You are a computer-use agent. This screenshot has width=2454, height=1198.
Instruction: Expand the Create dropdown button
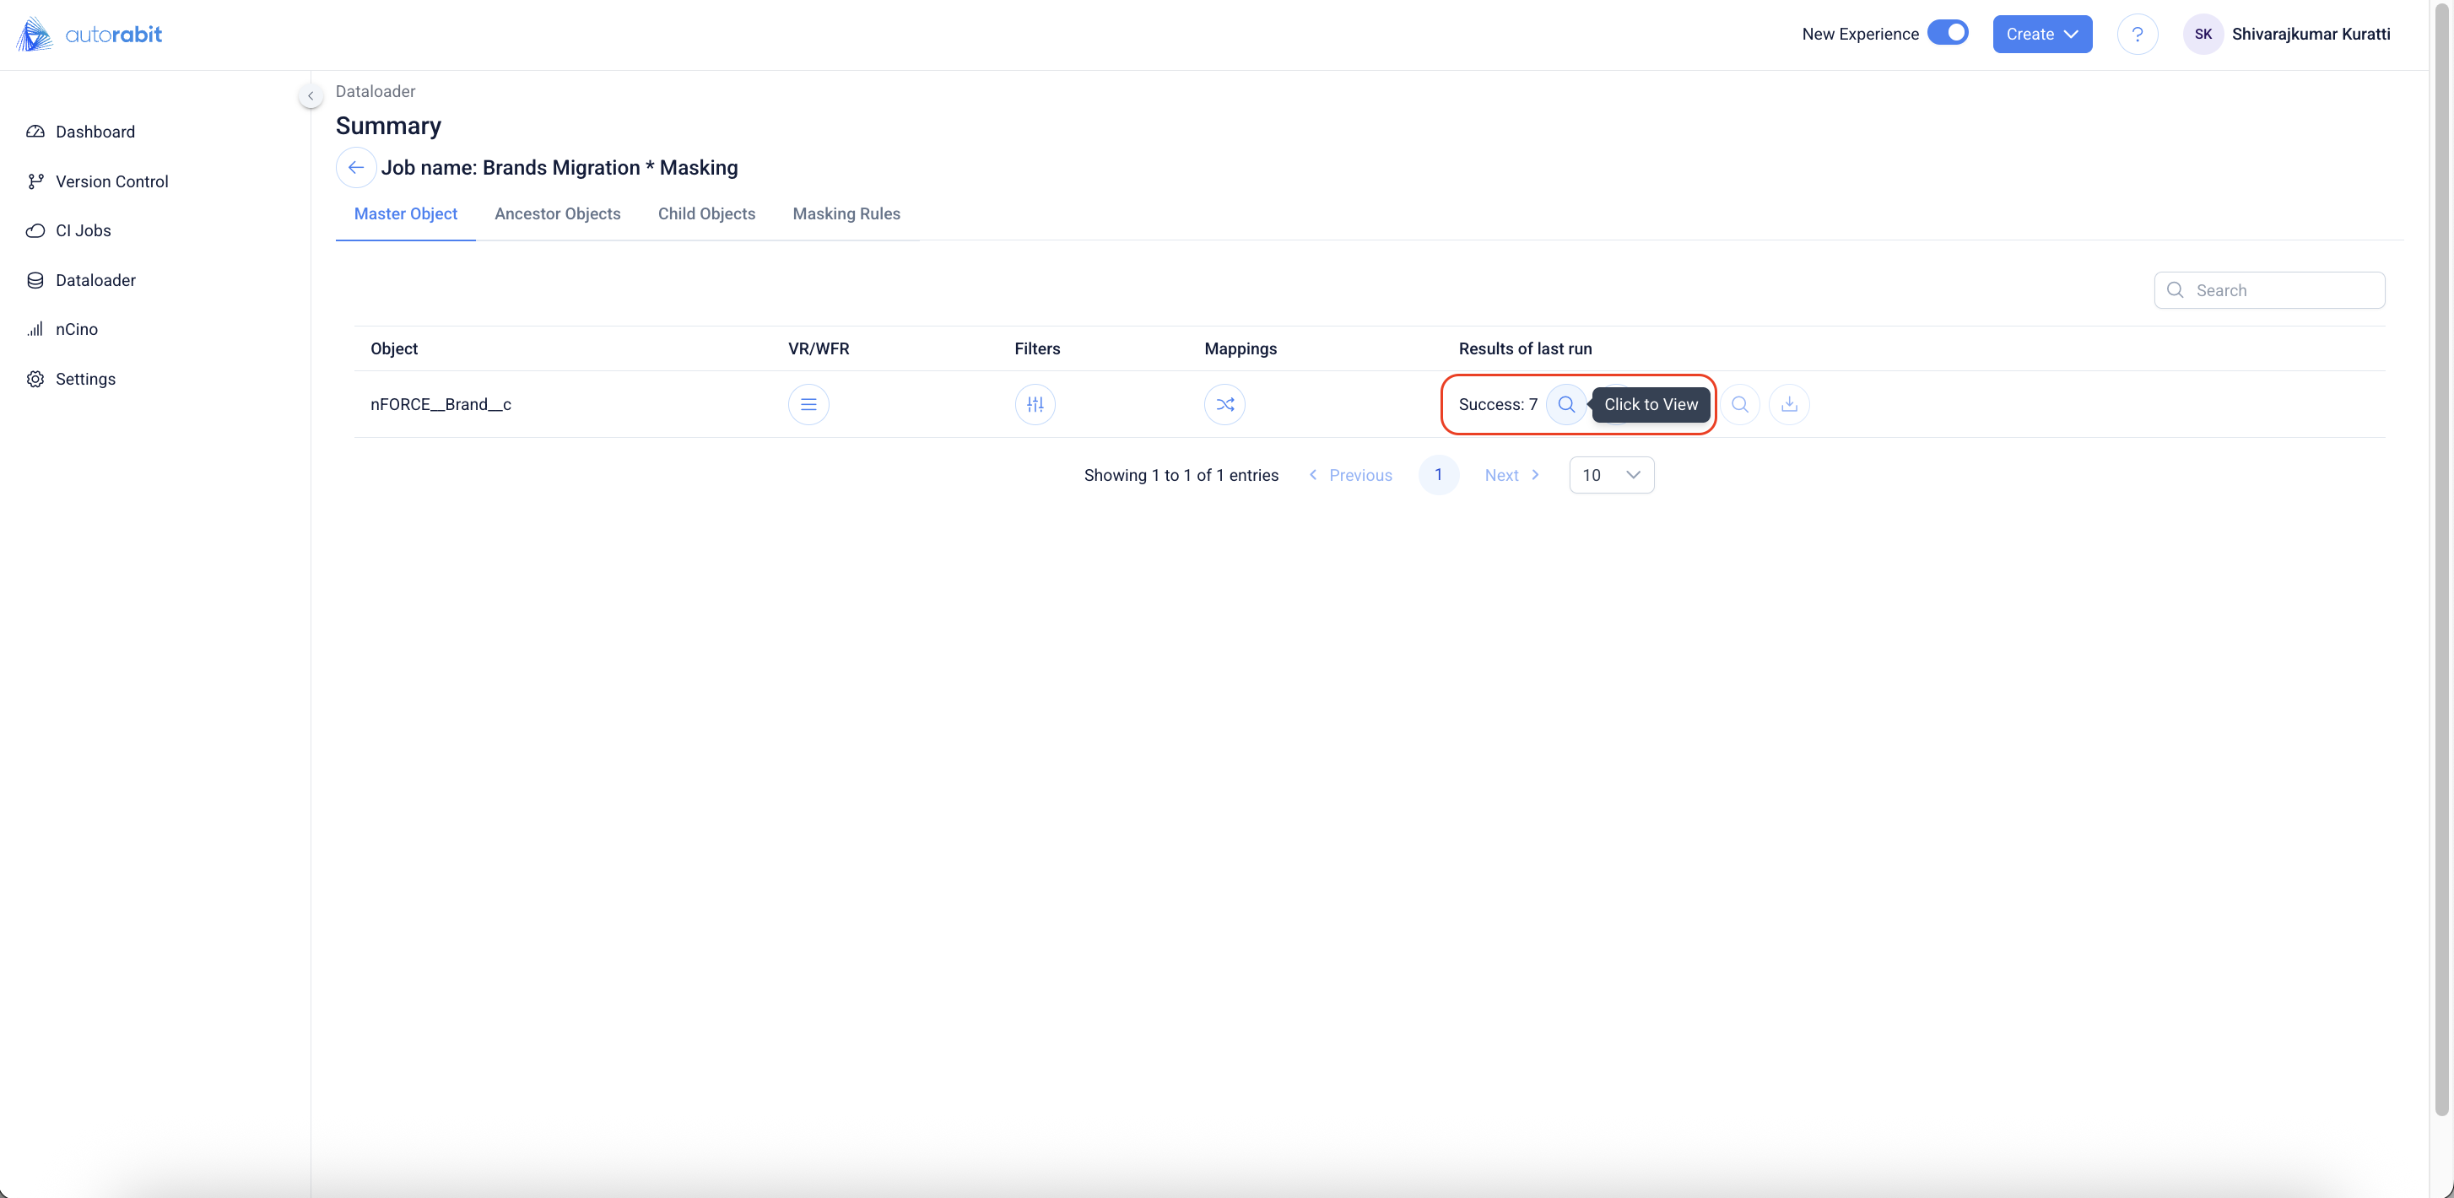click(x=2041, y=35)
